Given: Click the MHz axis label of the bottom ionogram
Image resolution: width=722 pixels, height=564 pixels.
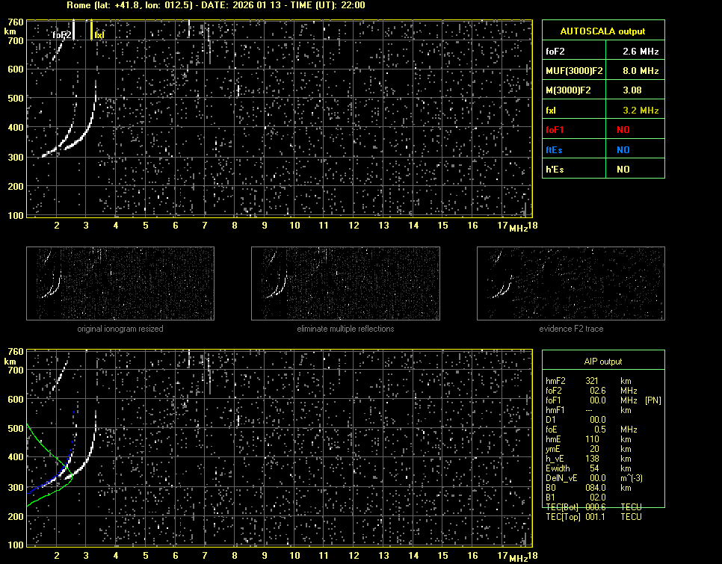Looking at the screenshot, I should (518, 557).
